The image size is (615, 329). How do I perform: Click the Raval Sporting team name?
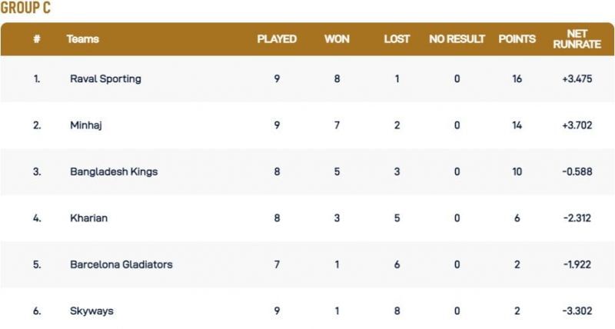tap(105, 79)
